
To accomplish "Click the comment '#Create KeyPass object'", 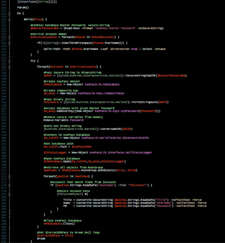I will click(x=62, y=81).
